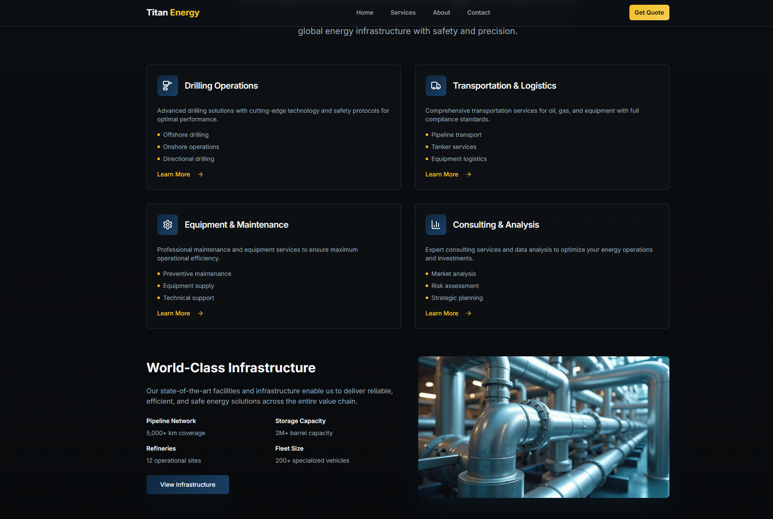Follow Learn More link in Consulting & Analysis
The image size is (773, 519).
[442, 313]
